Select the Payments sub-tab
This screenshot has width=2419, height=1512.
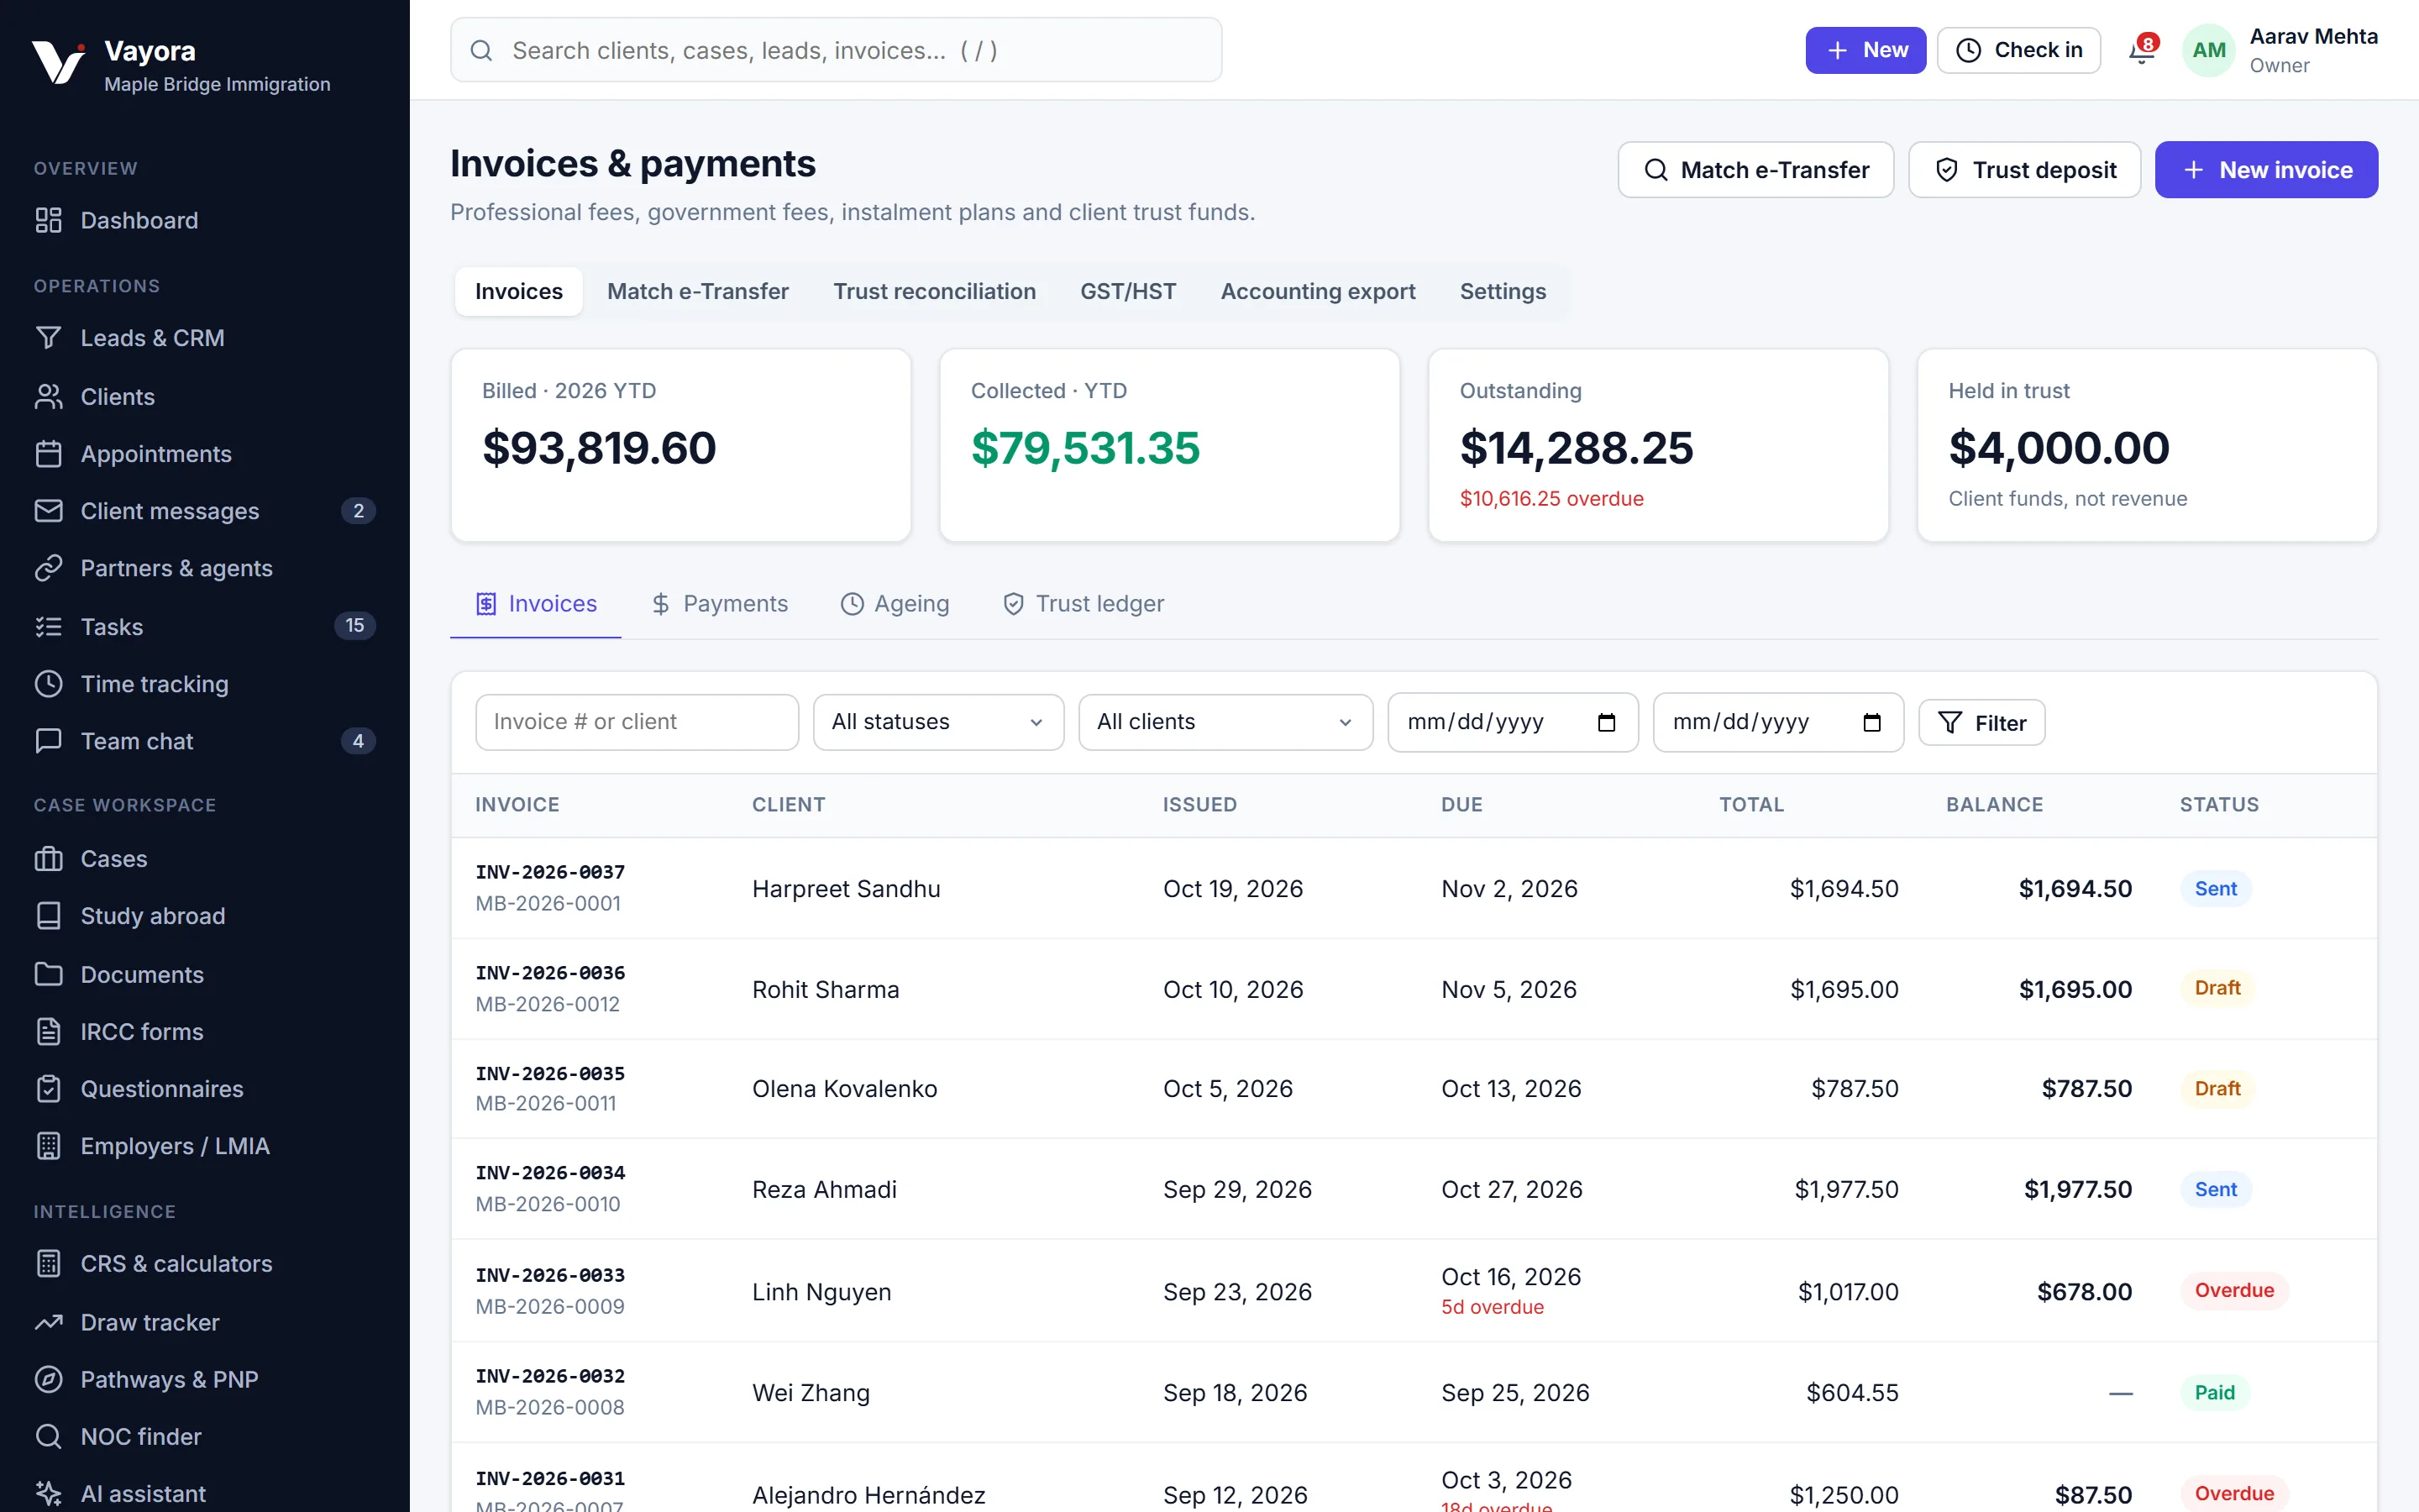719,604
